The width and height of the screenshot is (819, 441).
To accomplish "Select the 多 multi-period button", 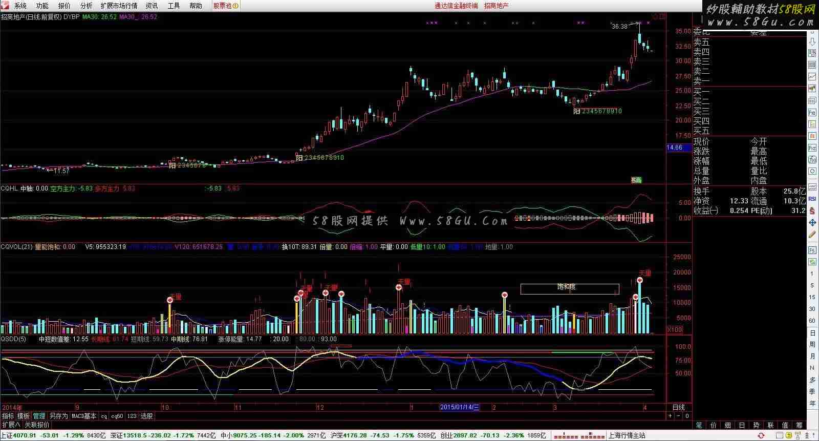I will 812,380.
